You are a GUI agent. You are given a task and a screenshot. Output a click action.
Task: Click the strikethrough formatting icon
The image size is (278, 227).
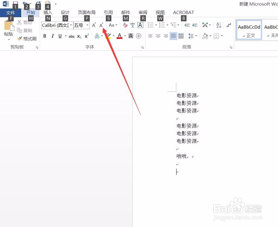[x=71, y=36]
